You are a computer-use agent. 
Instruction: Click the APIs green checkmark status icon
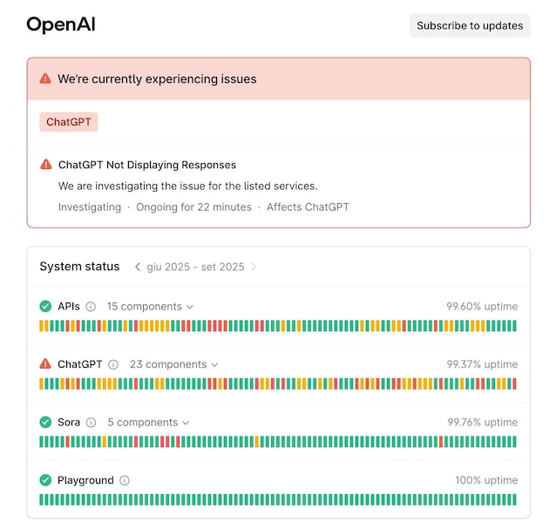pyautogui.click(x=45, y=307)
